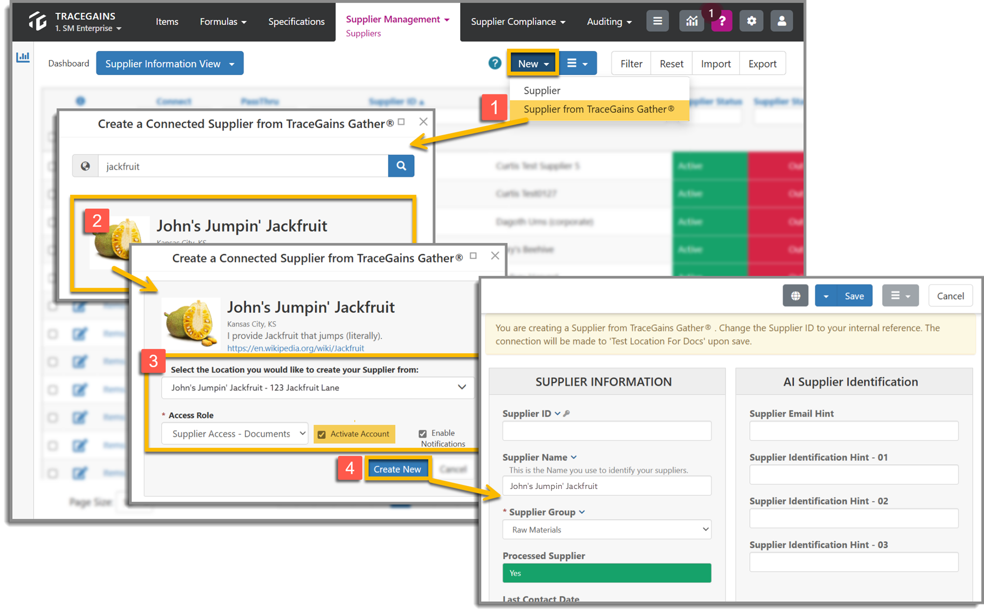
Task: Expand the Supplier Group label chevron
Action: tap(582, 512)
